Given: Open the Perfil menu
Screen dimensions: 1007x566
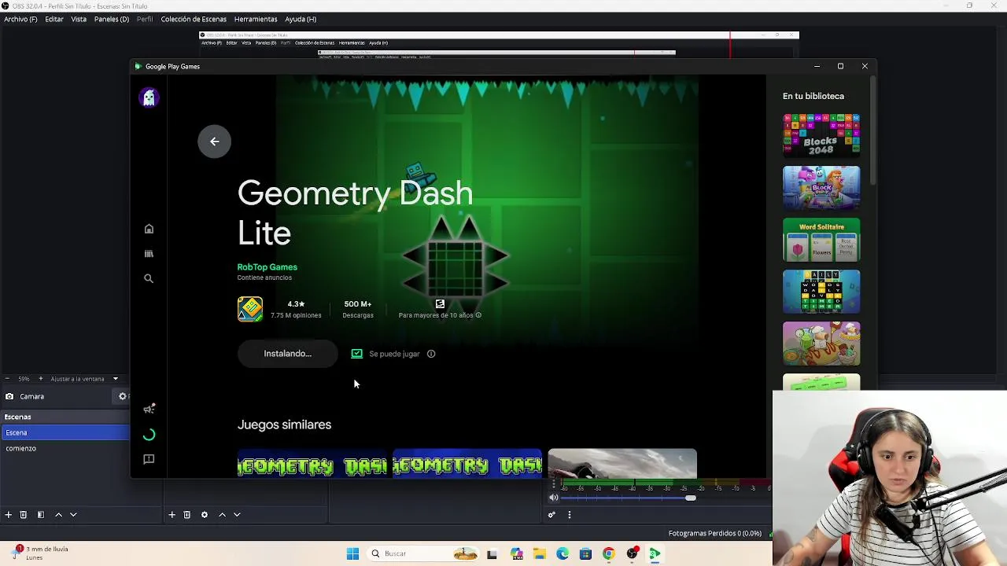Looking at the screenshot, I should pos(145,19).
